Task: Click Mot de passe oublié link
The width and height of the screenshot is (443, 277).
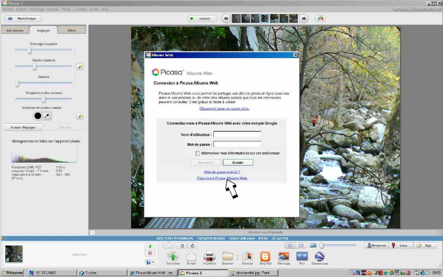Action: click(x=222, y=172)
